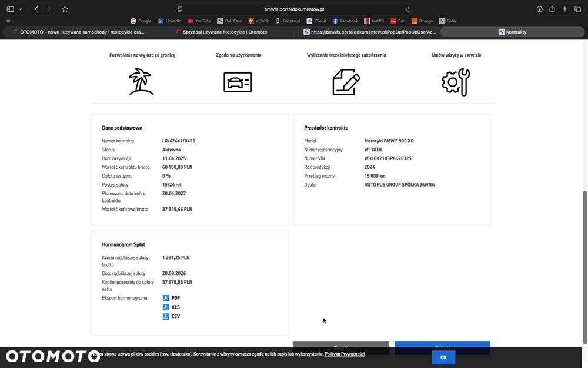
Task: Open the palm tree travel permission icon
Action: pyautogui.click(x=141, y=82)
